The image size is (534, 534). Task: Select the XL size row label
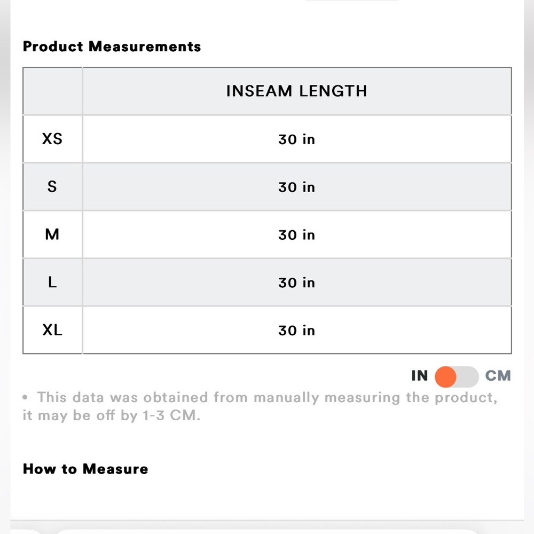[x=52, y=329]
